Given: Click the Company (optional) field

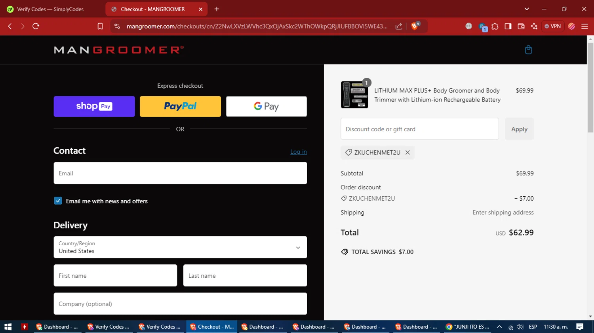Looking at the screenshot, I should pos(180,304).
